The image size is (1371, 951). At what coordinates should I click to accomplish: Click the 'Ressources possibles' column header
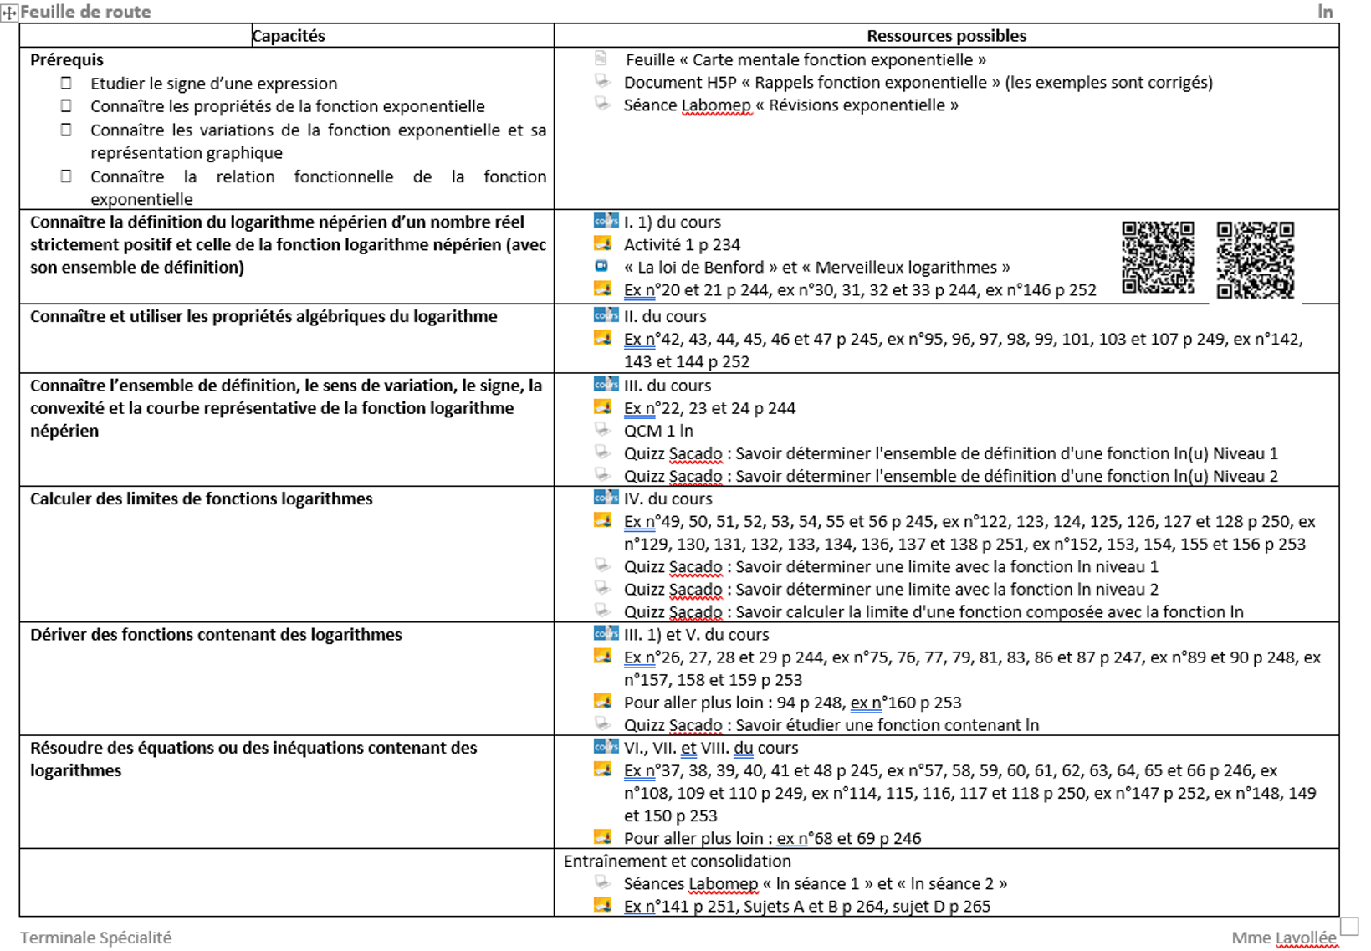pyautogui.click(x=946, y=36)
